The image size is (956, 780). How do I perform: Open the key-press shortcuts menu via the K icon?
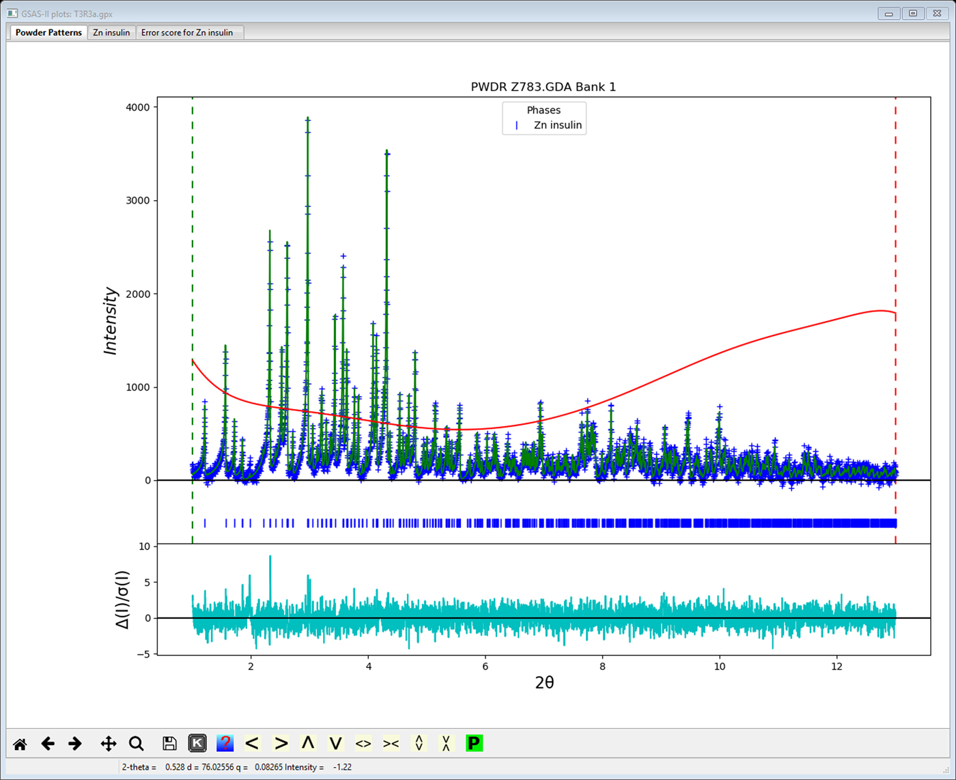[196, 744]
